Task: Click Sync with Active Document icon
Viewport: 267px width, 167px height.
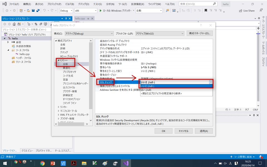Action: (36, 24)
